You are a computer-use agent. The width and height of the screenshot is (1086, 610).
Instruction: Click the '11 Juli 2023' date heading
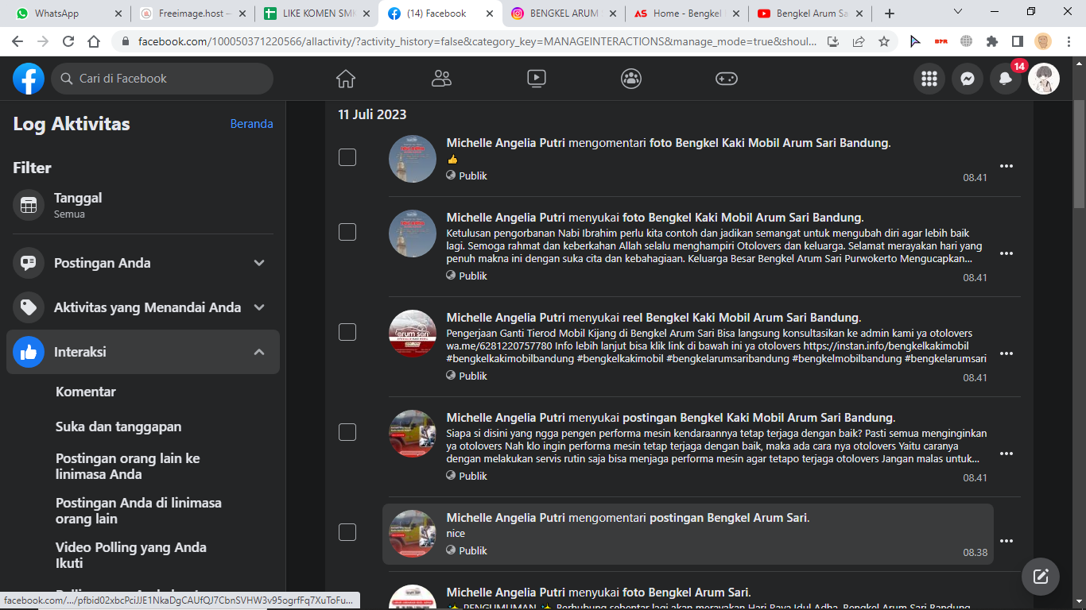coord(372,114)
